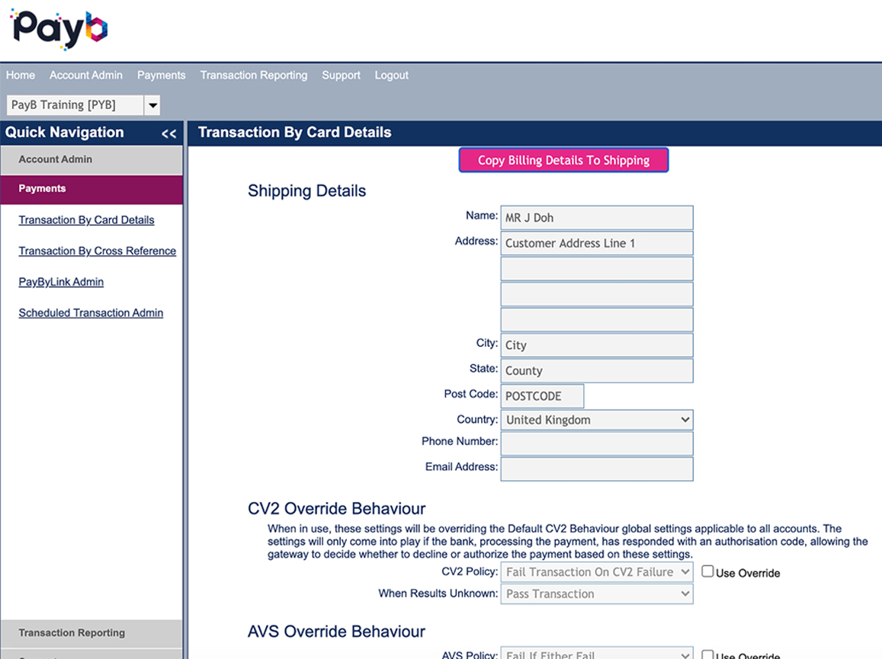Image resolution: width=882 pixels, height=659 pixels.
Task: Open the When Results Unknown dropdown
Action: pyautogui.click(x=597, y=593)
